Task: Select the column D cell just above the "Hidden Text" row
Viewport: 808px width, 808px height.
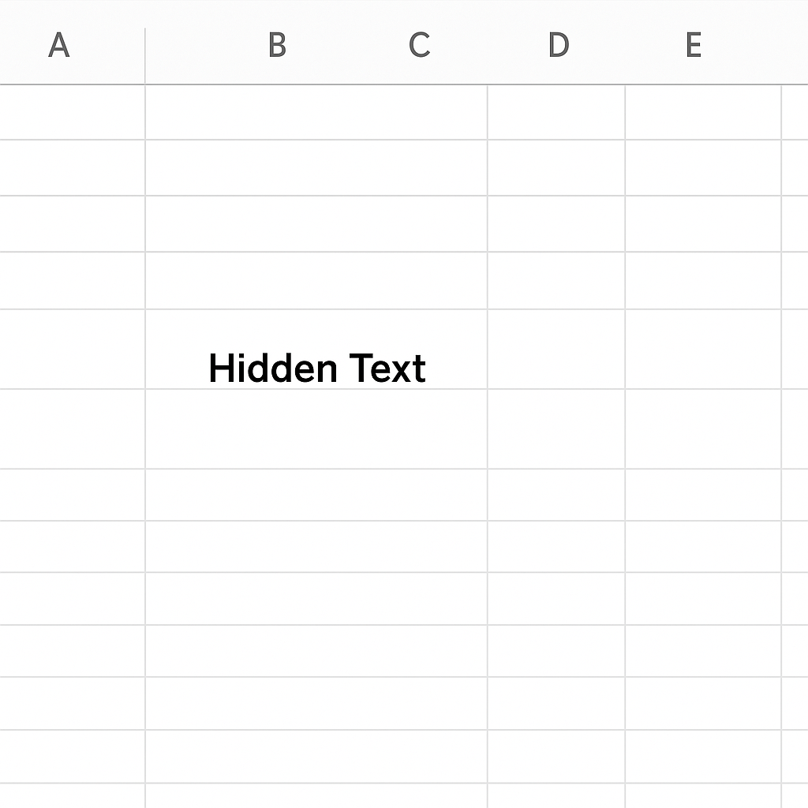Action: [556, 280]
